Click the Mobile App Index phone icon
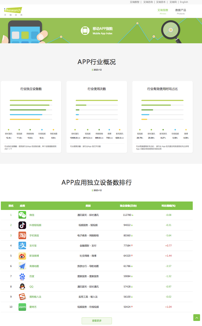Image resolution: width=202 pixels, height=326 pixels. [85, 31]
